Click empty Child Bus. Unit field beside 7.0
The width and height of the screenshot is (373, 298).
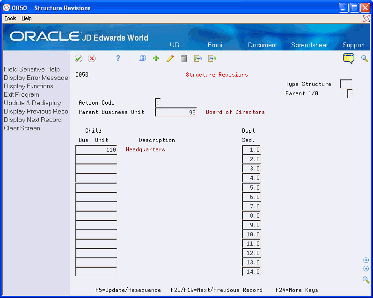[96, 206]
